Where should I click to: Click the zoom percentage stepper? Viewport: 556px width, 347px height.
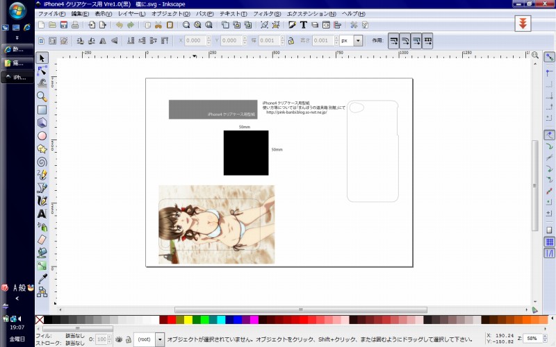545,338
